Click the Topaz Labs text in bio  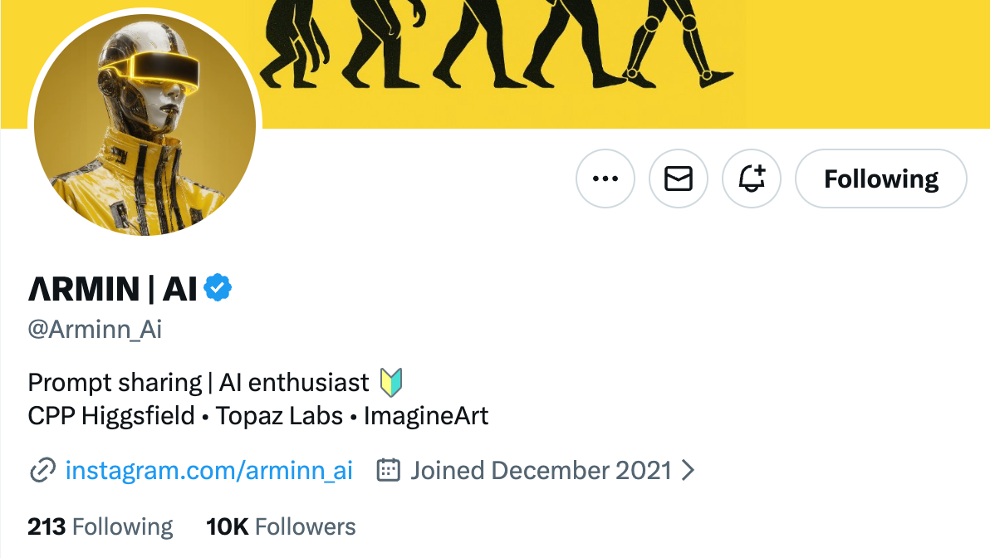pos(279,416)
